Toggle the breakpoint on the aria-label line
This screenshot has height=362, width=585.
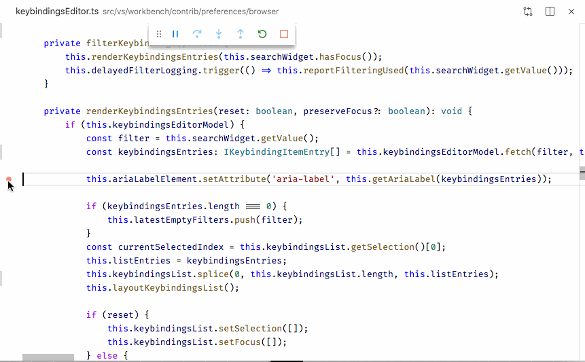point(9,180)
